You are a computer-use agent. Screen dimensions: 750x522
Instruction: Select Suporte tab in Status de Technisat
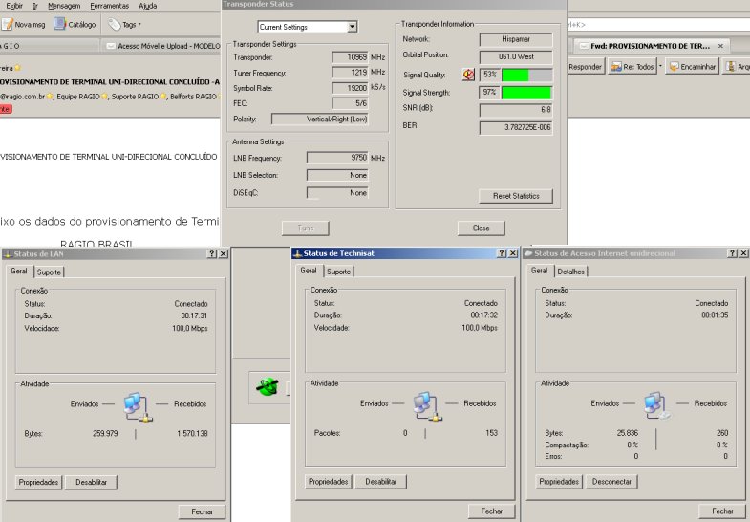click(338, 272)
